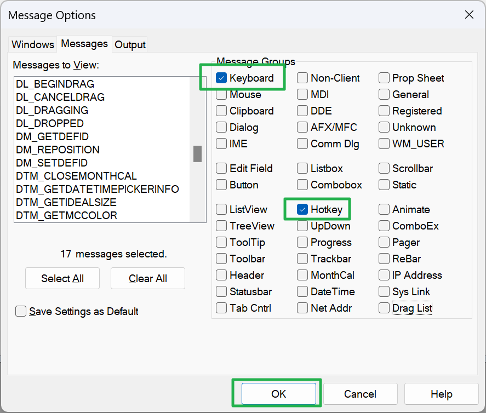Check the IP Address message group
486x413 pixels.
(x=384, y=275)
